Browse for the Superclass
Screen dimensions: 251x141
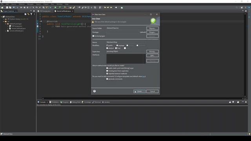(x=153, y=51)
